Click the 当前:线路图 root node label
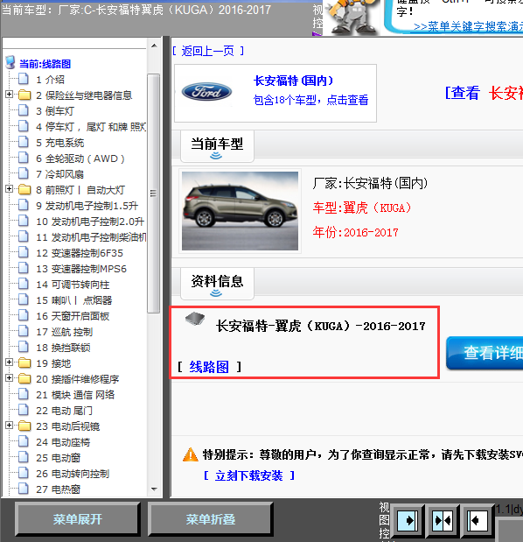523x542 pixels. pyautogui.click(x=45, y=64)
